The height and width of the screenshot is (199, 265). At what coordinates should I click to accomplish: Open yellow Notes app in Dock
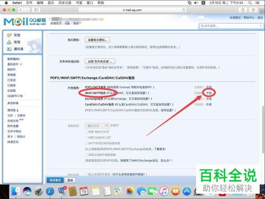coord(95,192)
